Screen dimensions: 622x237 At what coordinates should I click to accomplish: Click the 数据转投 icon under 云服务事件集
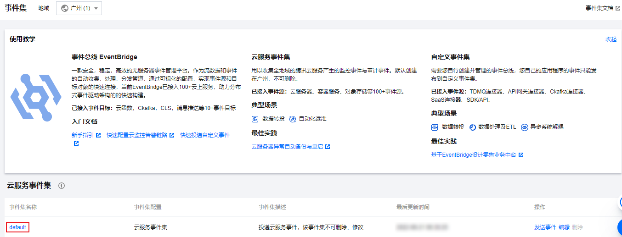coord(255,119)
